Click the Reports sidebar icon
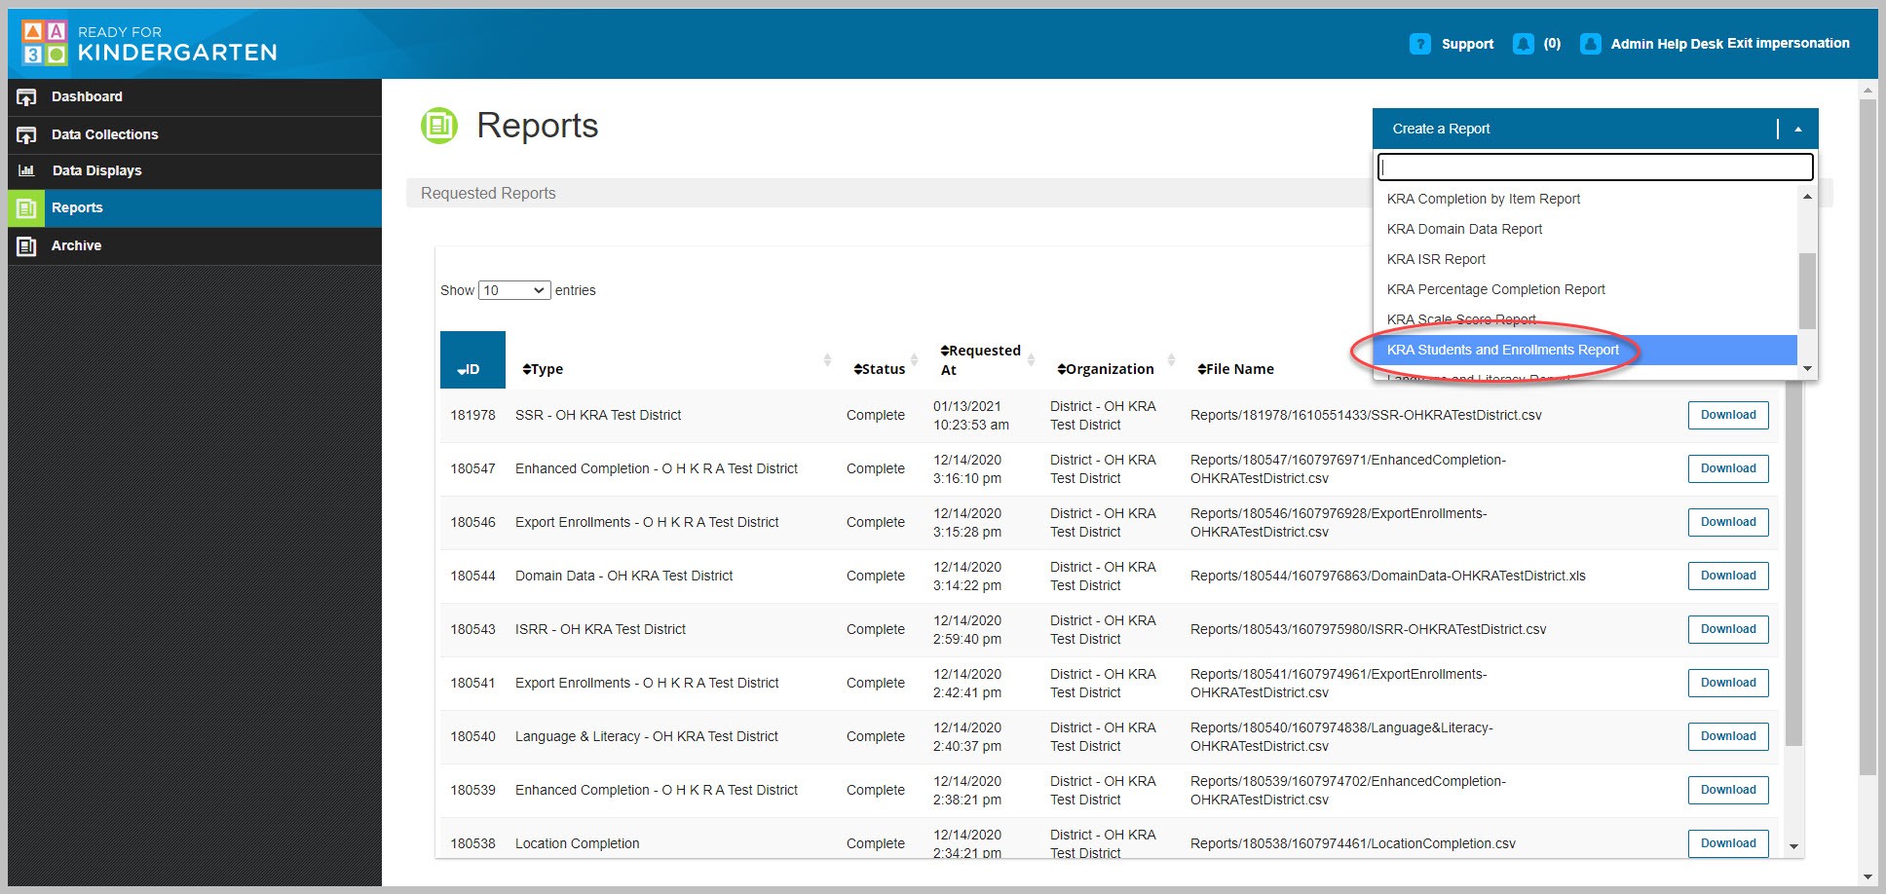This screenshot has width=1886, height=894. [26, 207]
